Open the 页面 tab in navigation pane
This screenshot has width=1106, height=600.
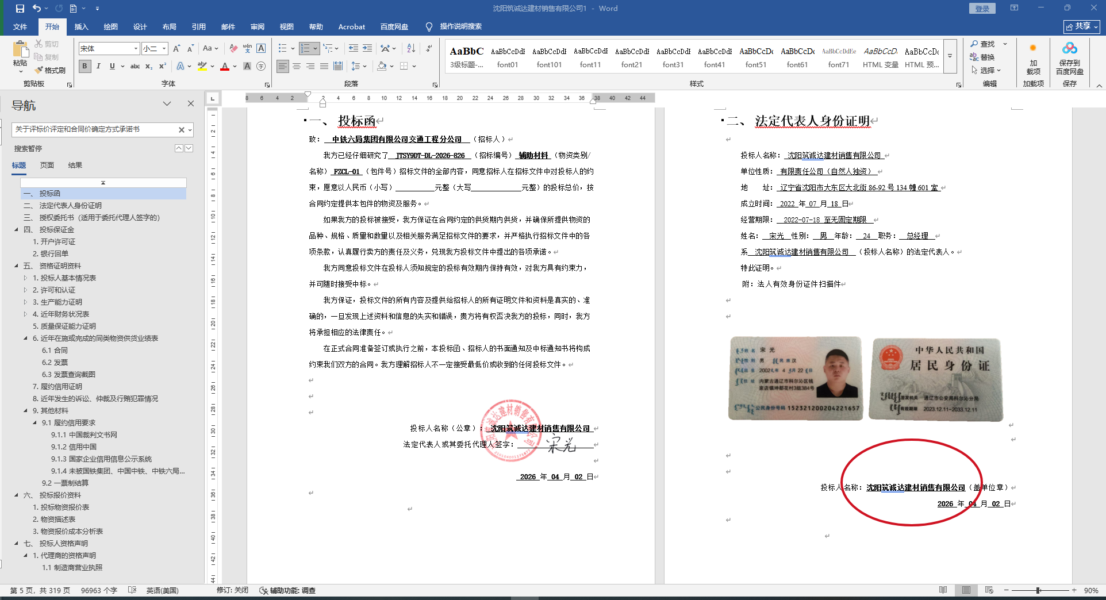(x=47, y=166)
